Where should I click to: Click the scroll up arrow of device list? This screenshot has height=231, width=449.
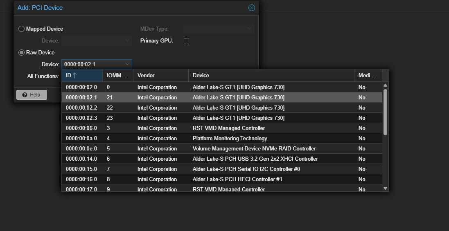[x=385, y=85]
